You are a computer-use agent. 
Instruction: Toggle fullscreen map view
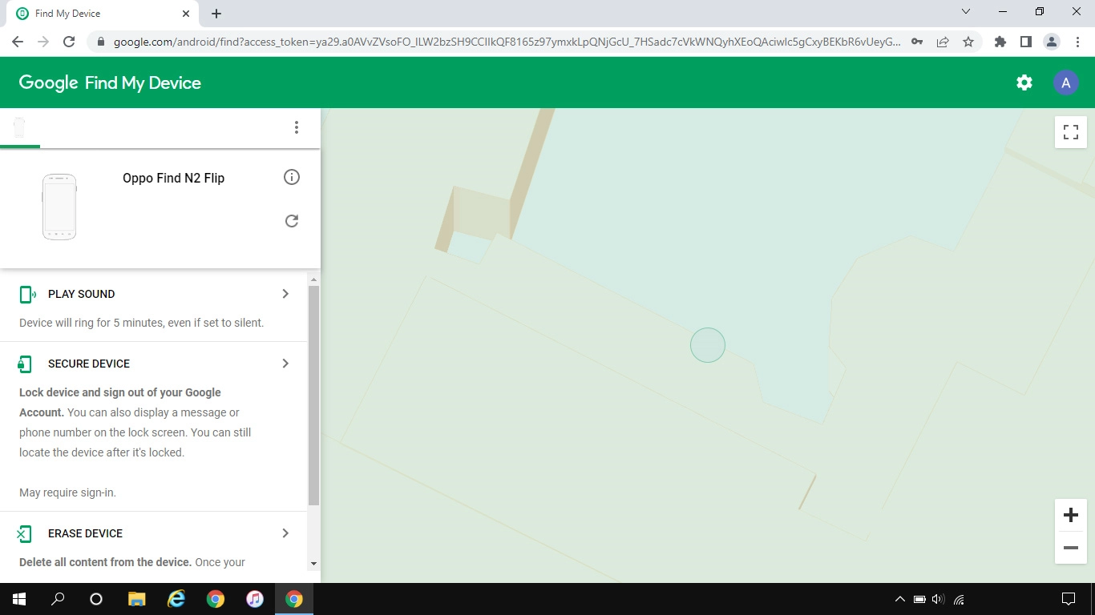coord(1070,132)
